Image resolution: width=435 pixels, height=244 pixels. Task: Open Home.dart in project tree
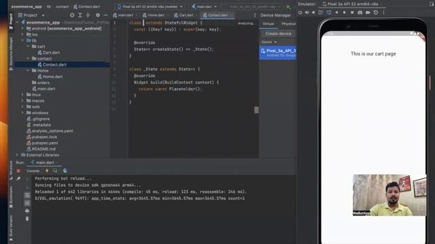[x=50, y=77]
